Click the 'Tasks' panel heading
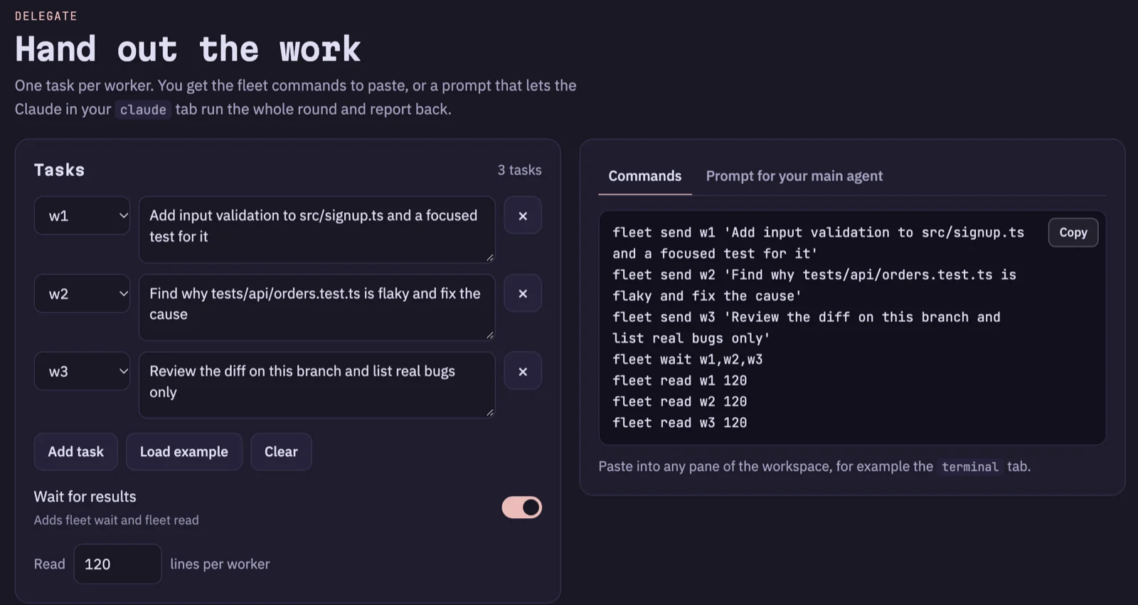The image size is (1138, 605). click(x=59, y=170)
